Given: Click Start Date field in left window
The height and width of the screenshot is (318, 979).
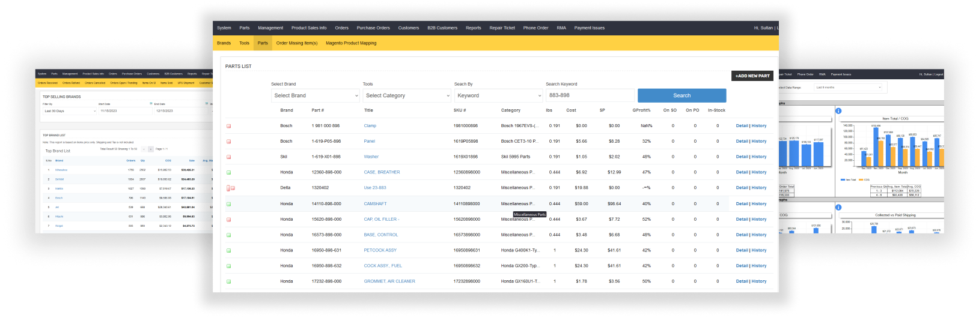Looking at the screenshot, I should click(124, 111).
